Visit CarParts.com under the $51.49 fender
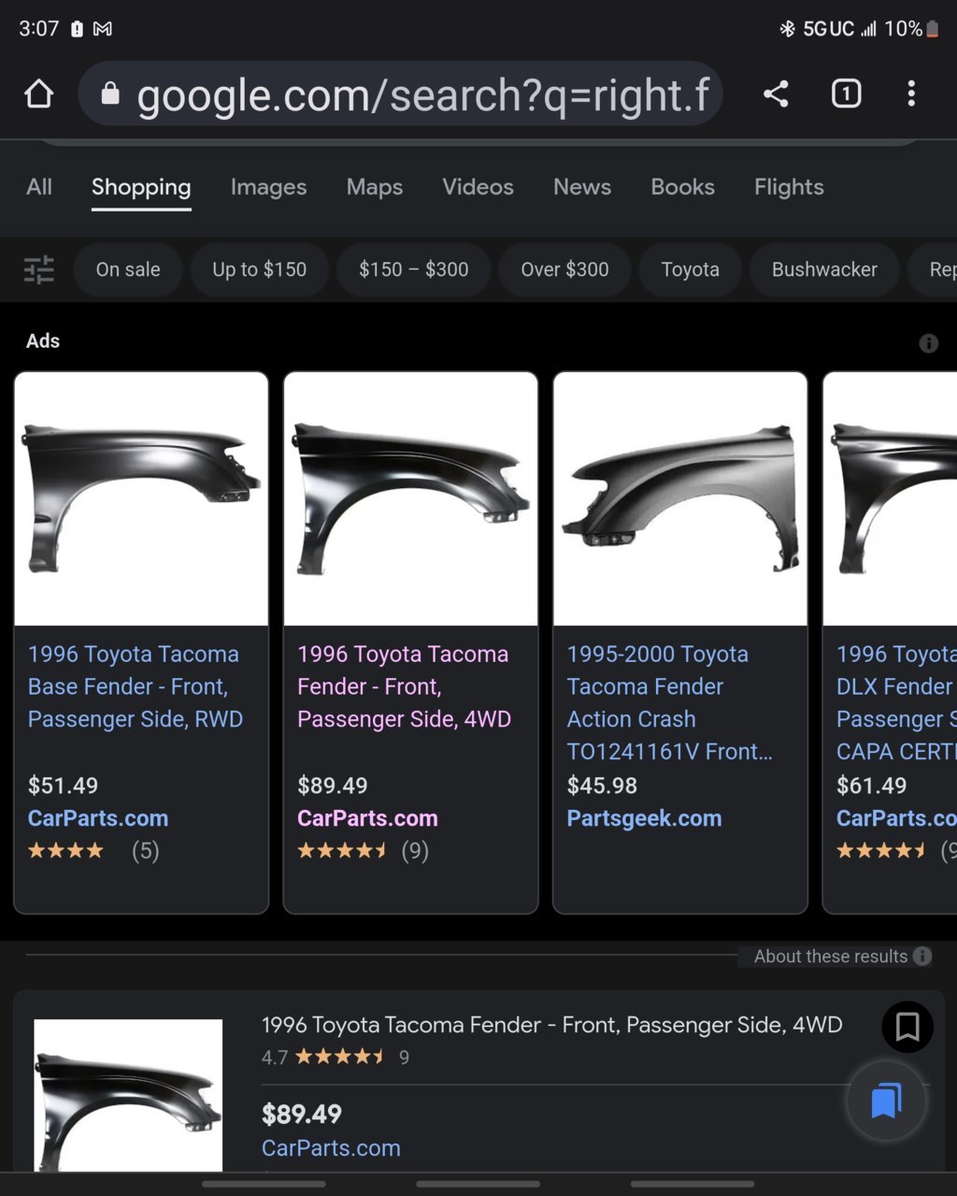 (x=98, y=818)
